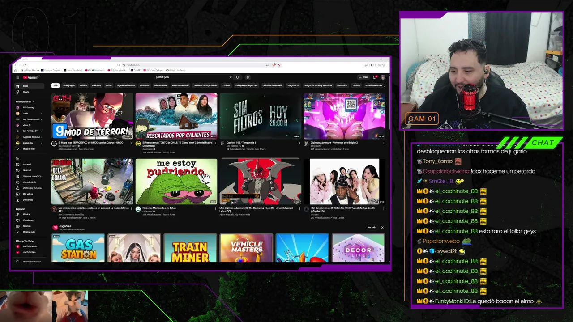The width and height of the screenshot is (573, 322).
Task: Select the Música filter chip
Action: pyautogui.click(x=83, y=85)
